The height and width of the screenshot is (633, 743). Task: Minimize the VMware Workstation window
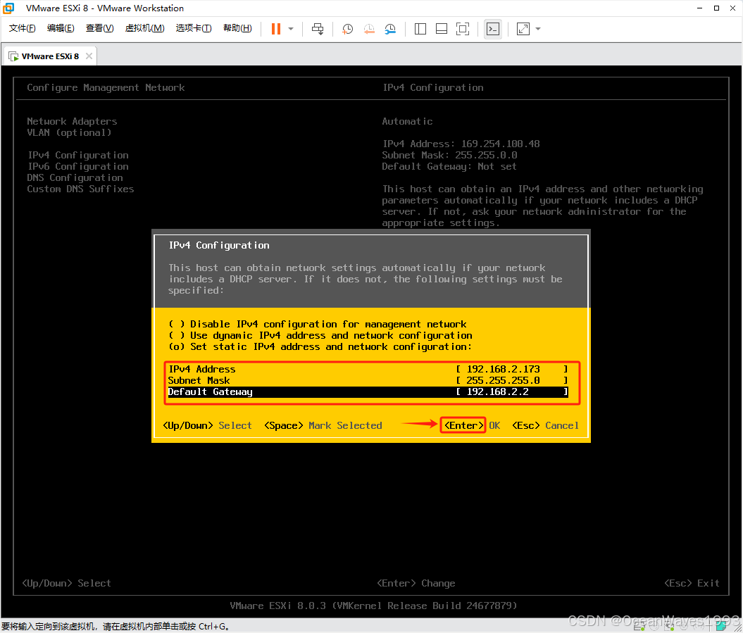(700, 8)
